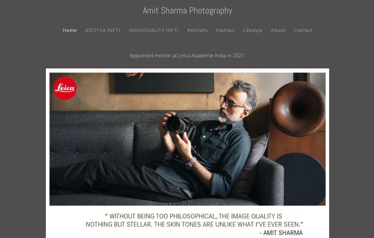
Task: Click the Leica Akademie India mentor text
Action: (x=188, y=56)
